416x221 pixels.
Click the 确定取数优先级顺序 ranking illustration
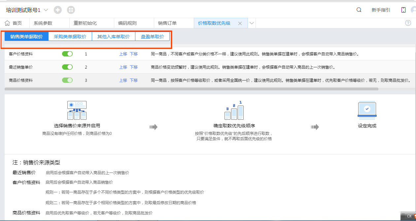point(234,111)
